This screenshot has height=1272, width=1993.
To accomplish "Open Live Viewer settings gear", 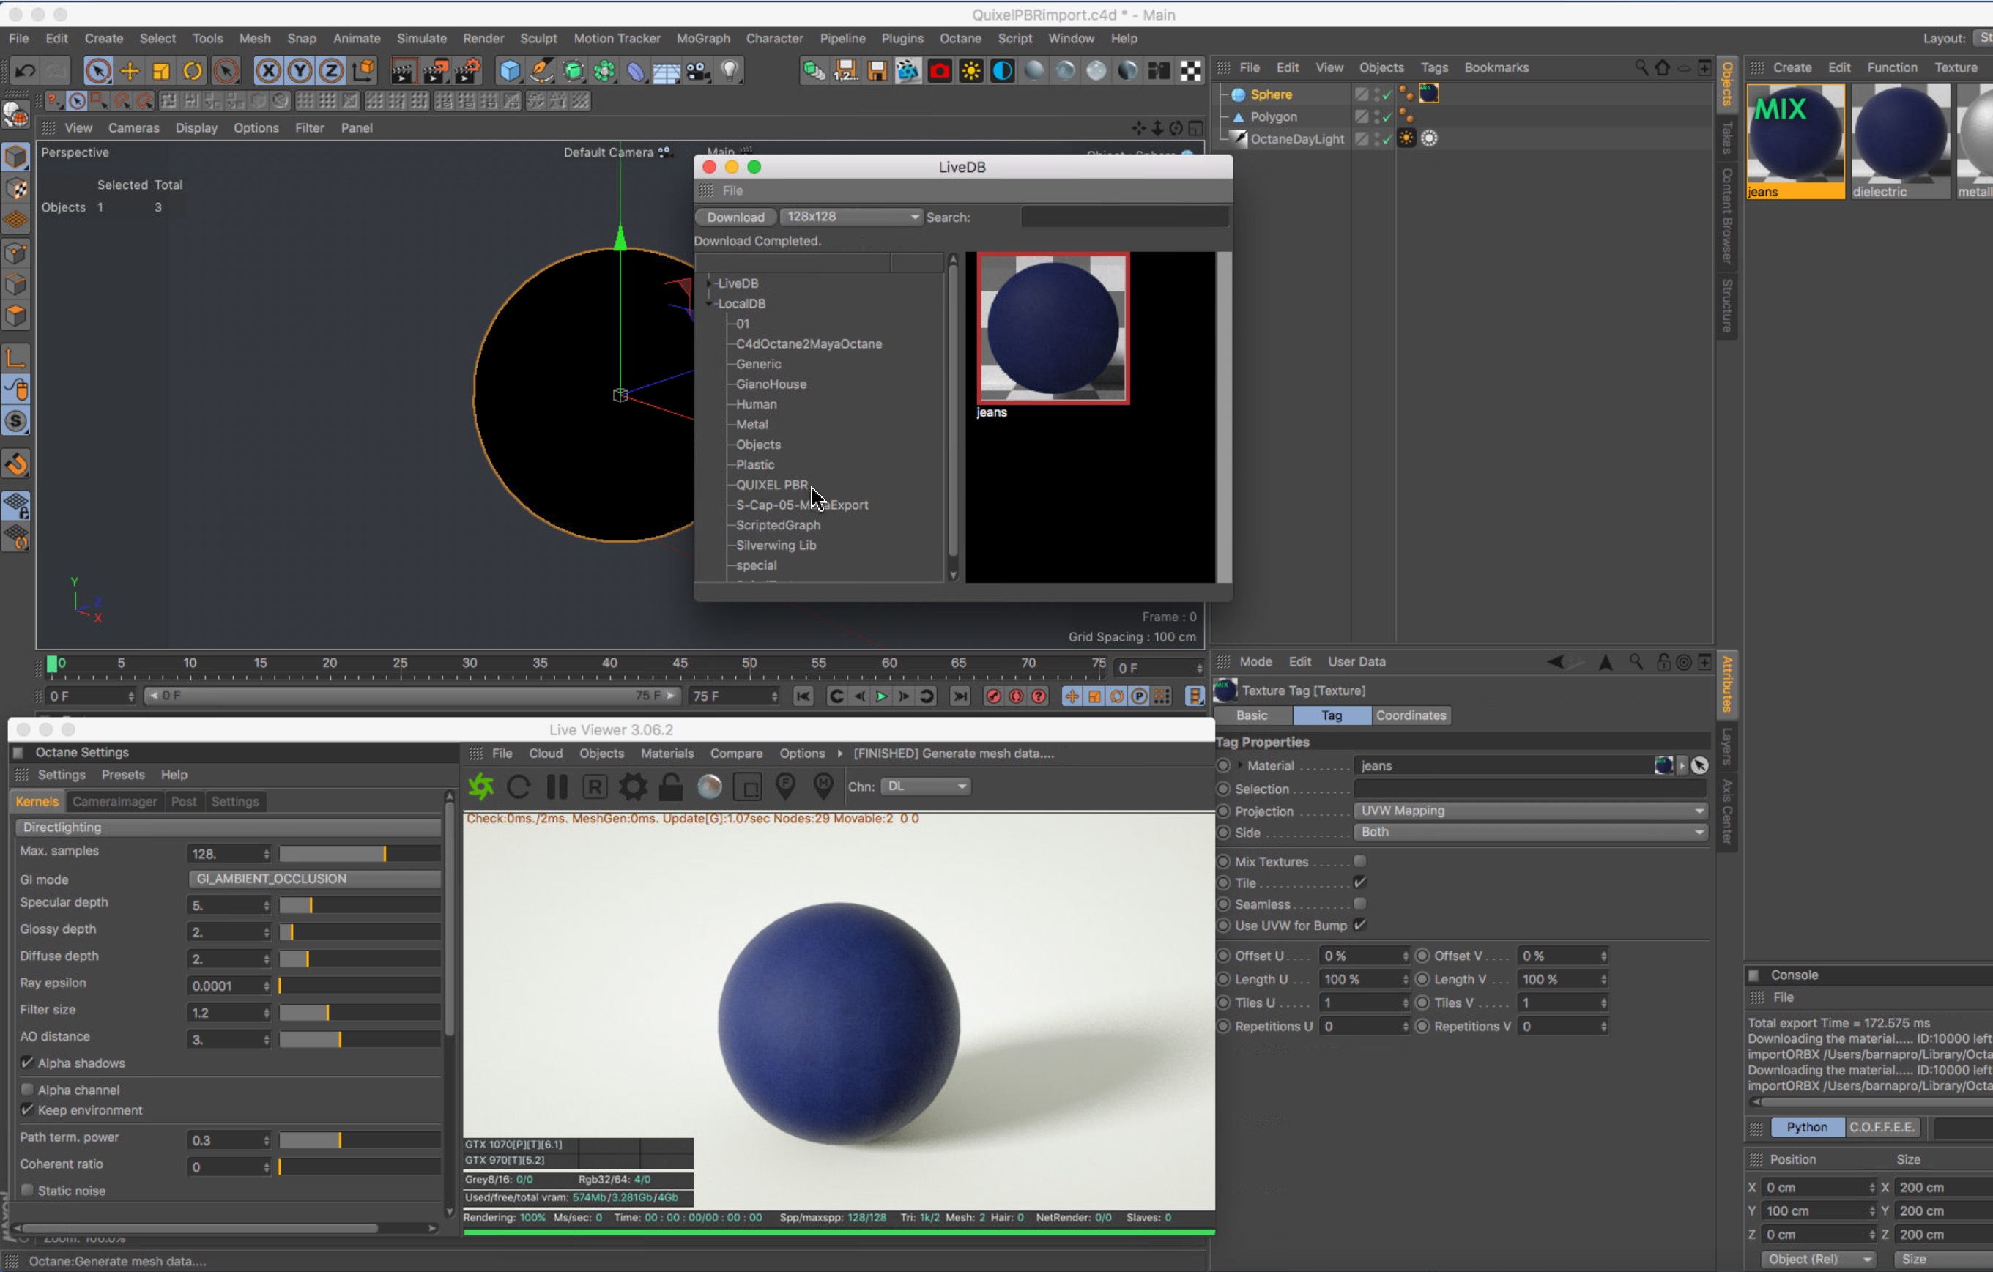I will tap(633, 787).
